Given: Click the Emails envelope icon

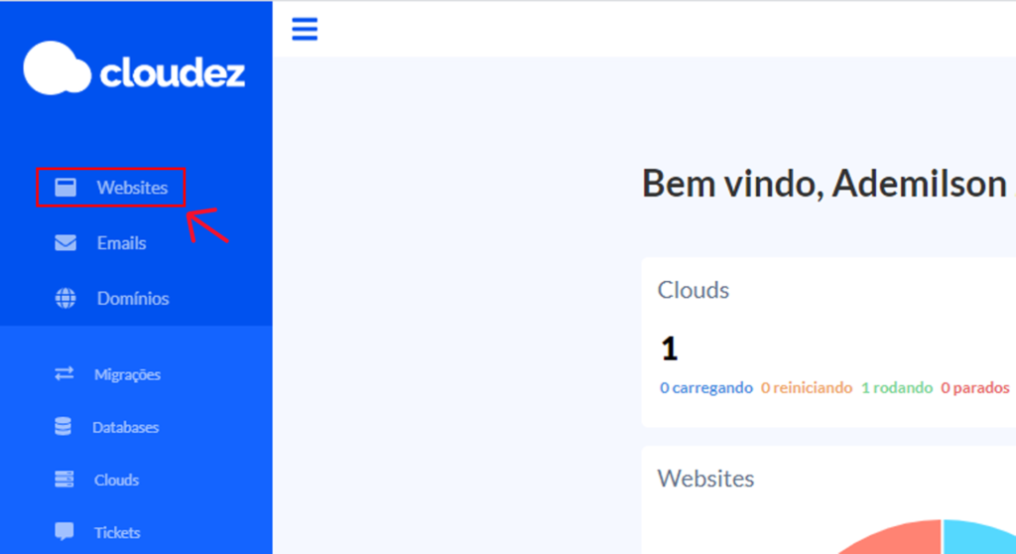Looking at the screenshot, I should click(x=65, y=243).
